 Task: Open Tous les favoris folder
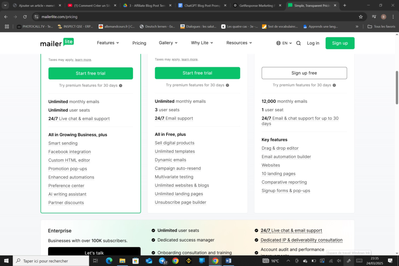[381, 26]
